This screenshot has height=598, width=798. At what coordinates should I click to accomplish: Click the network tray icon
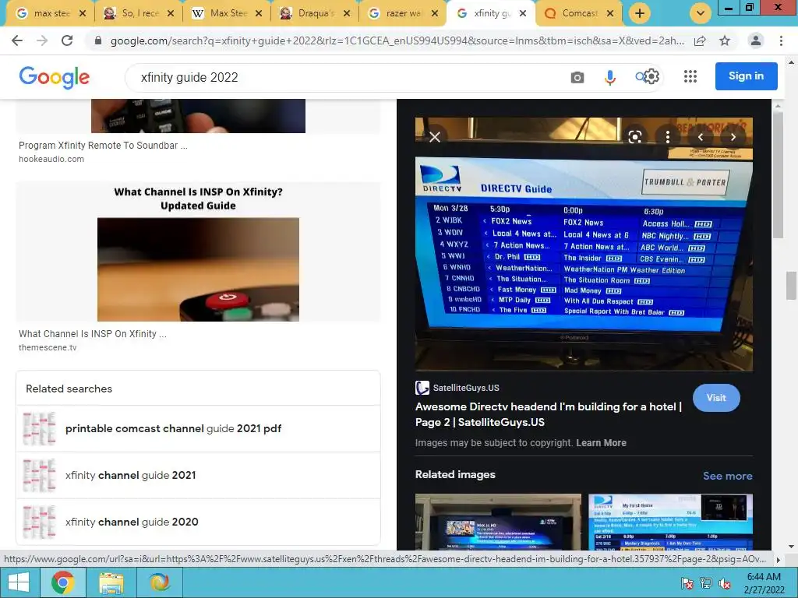pos(706,583)
